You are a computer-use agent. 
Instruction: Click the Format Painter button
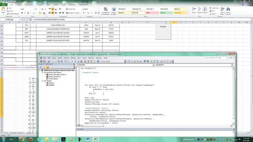[x=13, y=14]
